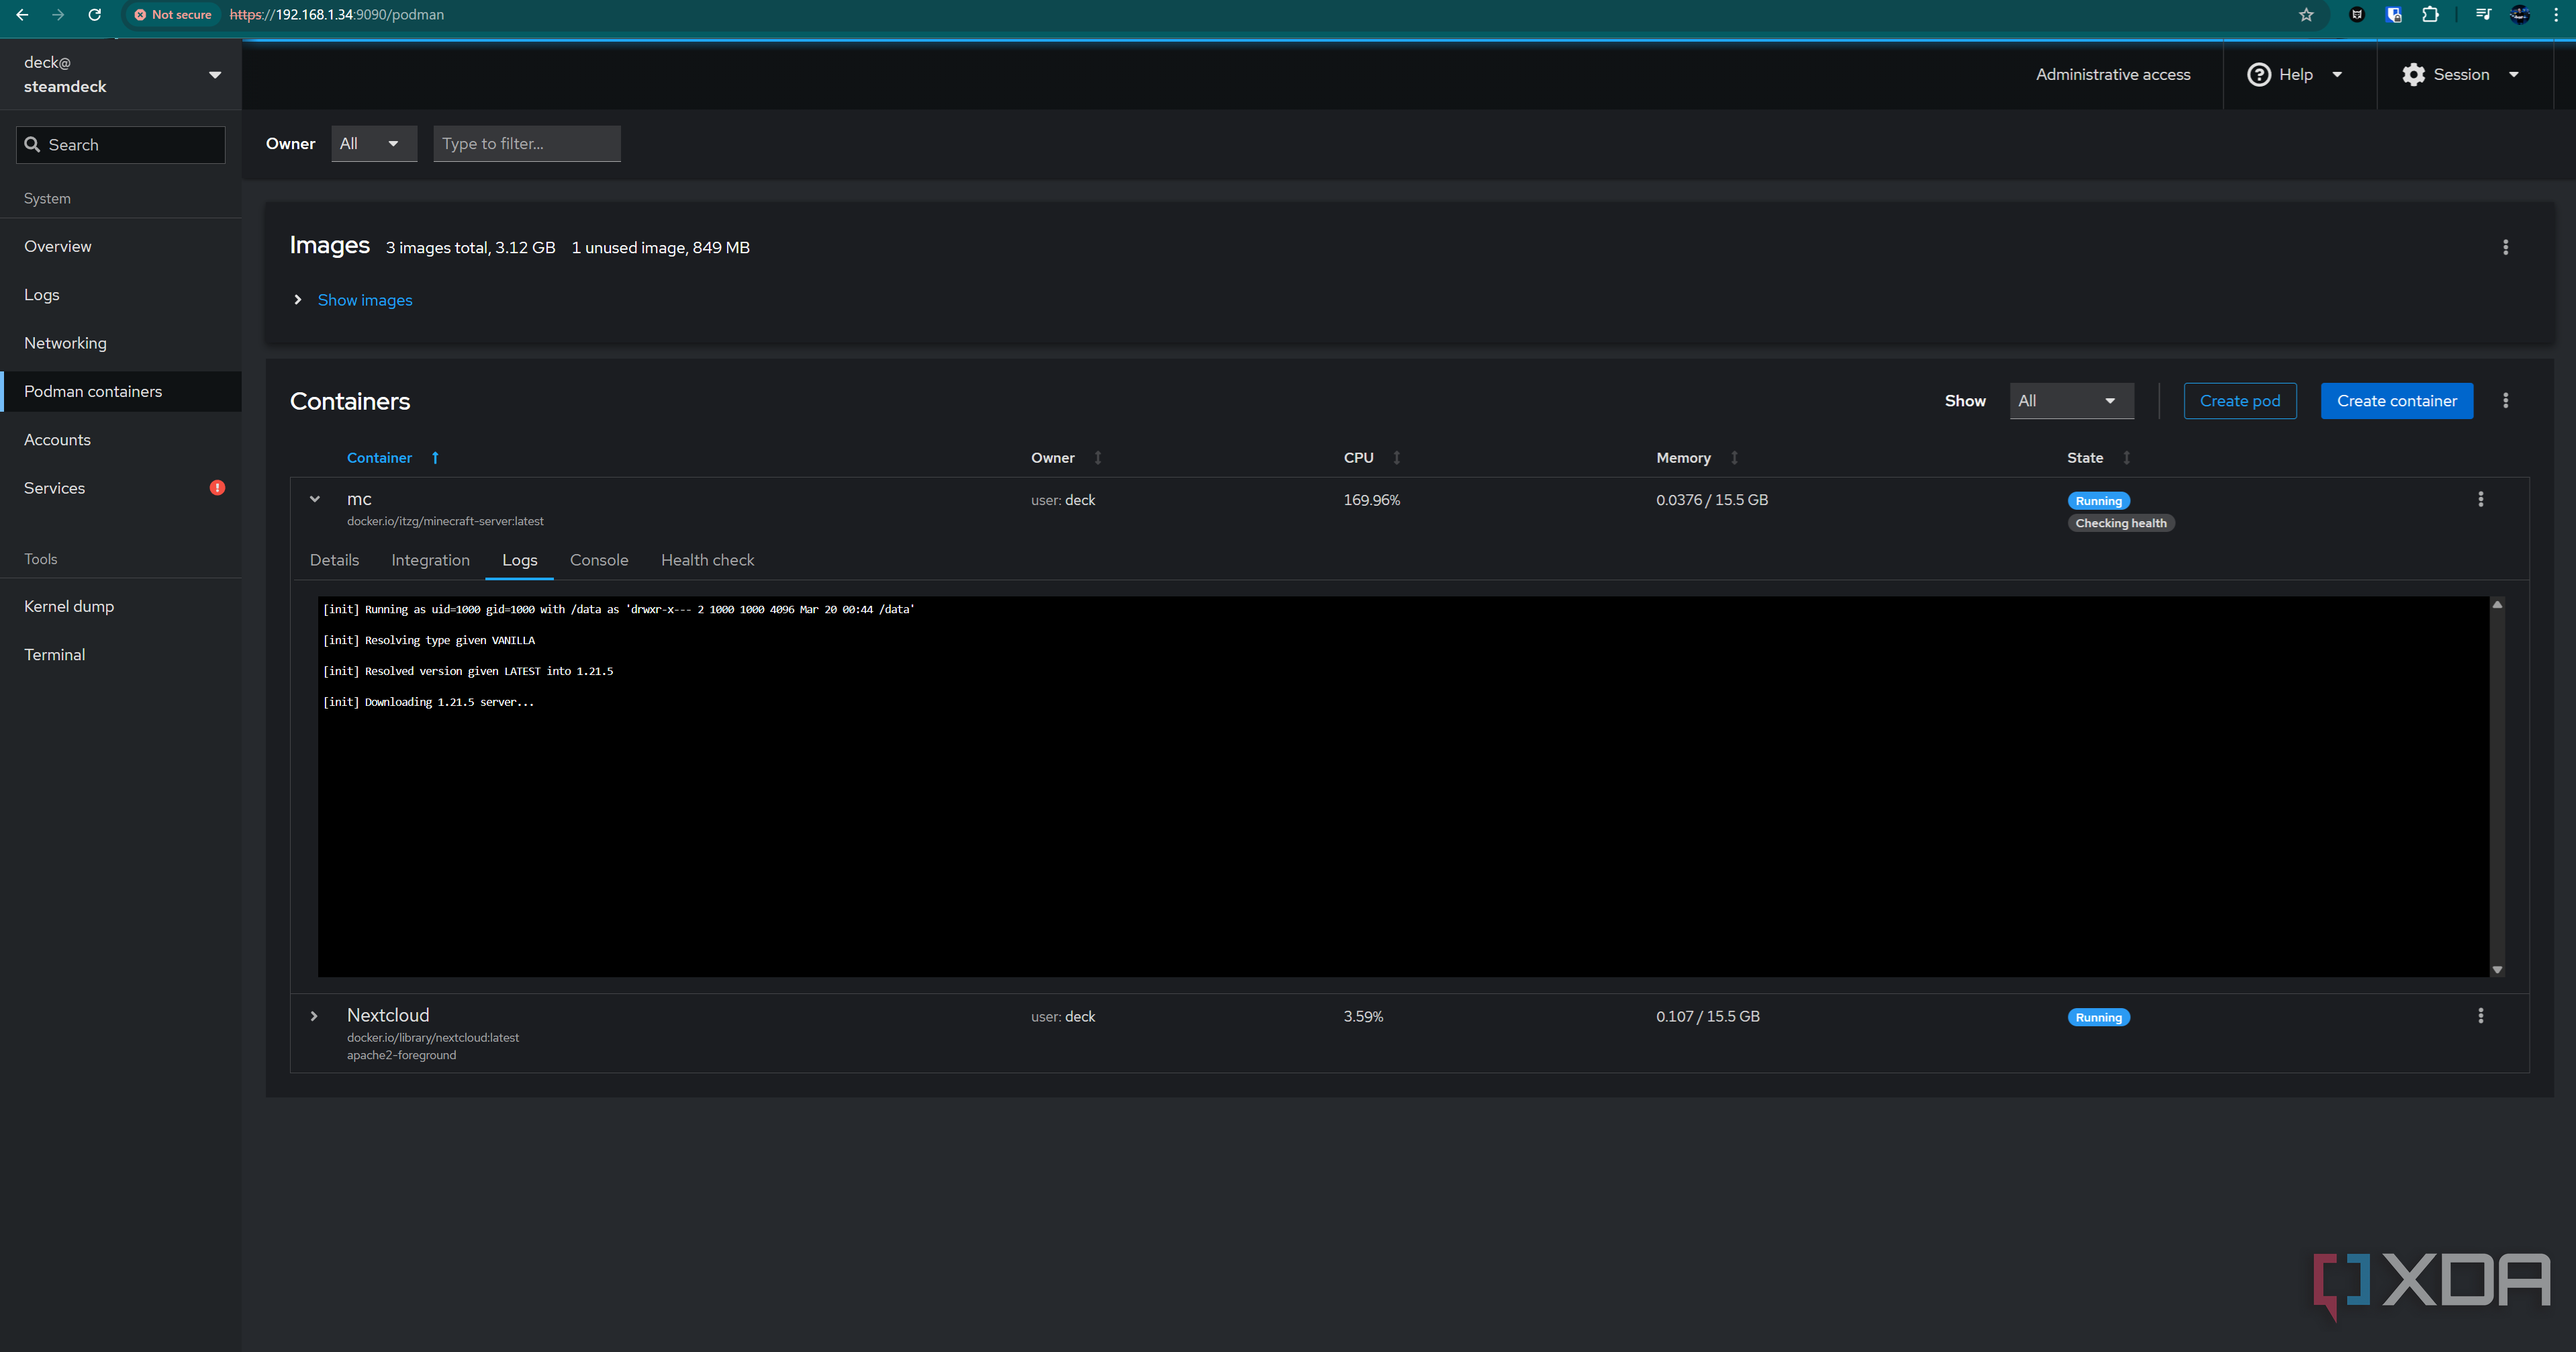This screenshot has width=2576, height=1352.
Task: Open the Show containers filter dropdown
Action: (2071, 400)
